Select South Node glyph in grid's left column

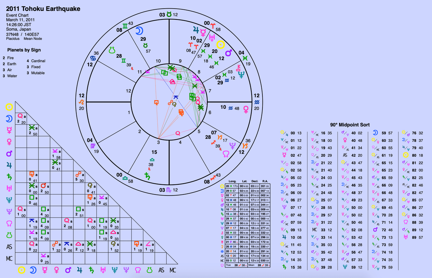point(9,235)
